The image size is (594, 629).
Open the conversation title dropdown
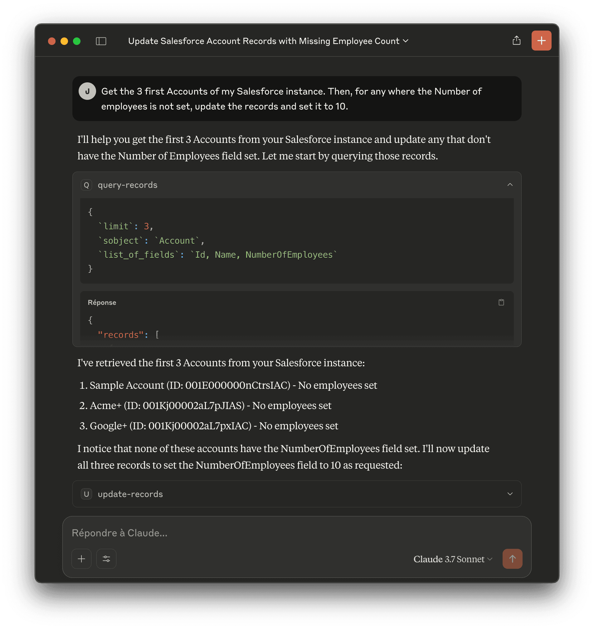pyautogui.click(x=406, y=41)
